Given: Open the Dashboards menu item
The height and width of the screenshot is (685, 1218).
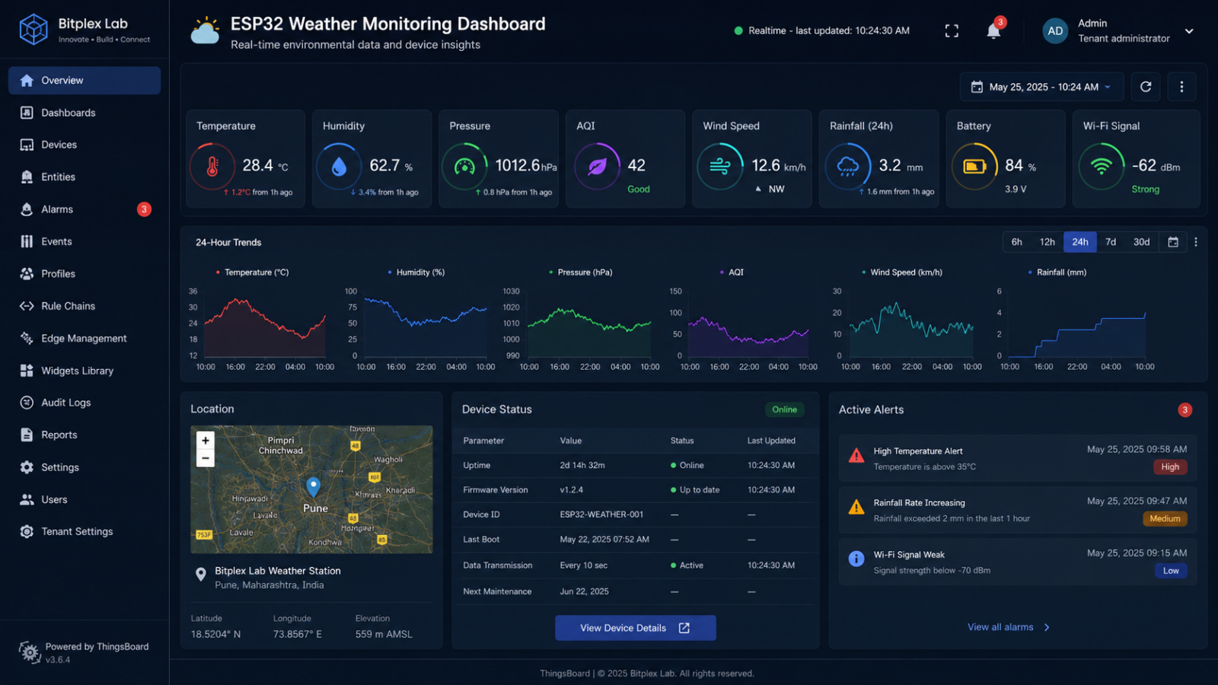Looking at the screenshot, I should pyautogui.click(x=84, y=113).
